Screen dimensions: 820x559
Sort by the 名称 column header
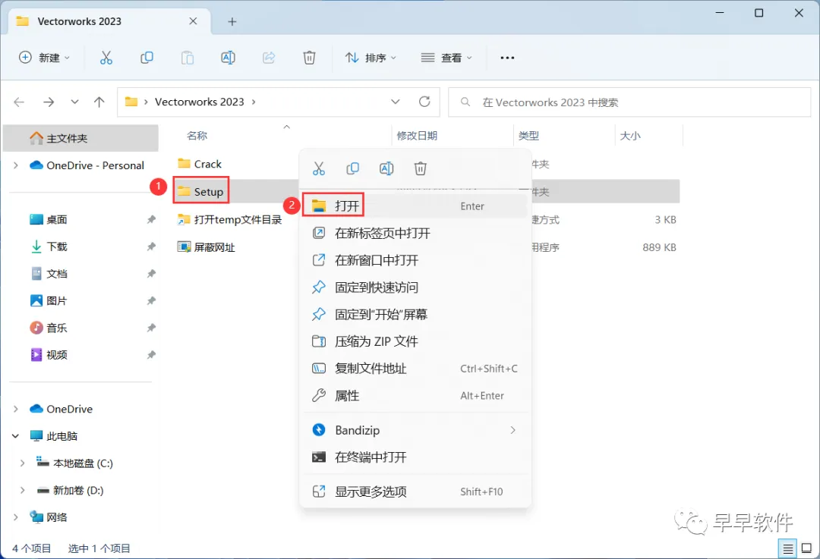197,136
